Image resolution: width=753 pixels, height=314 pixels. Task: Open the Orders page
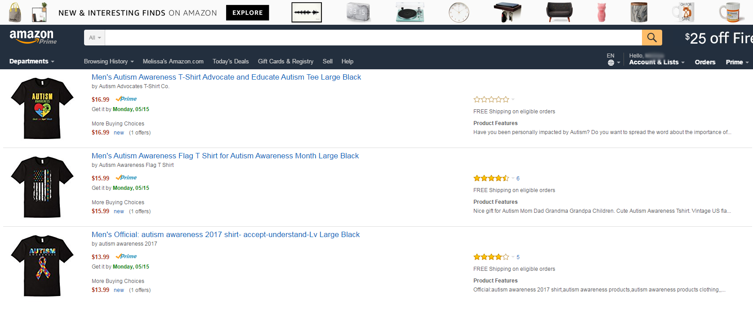(x=705, y=62)
